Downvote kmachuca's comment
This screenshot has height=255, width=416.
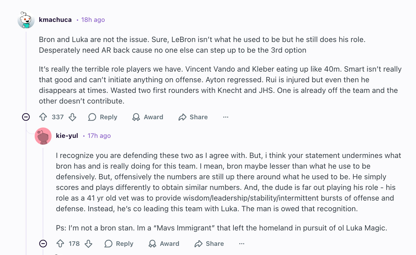tap(73, 117)
